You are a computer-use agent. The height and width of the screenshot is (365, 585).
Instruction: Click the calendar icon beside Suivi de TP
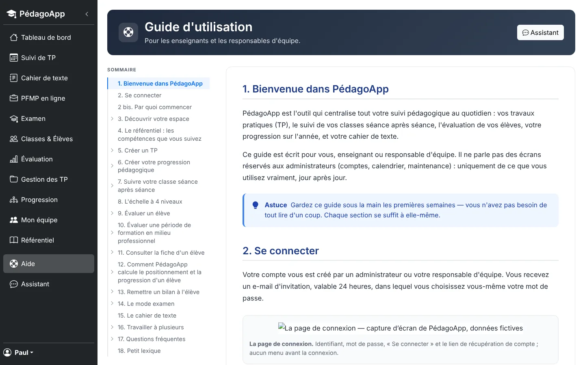click(x=14, y=58)
